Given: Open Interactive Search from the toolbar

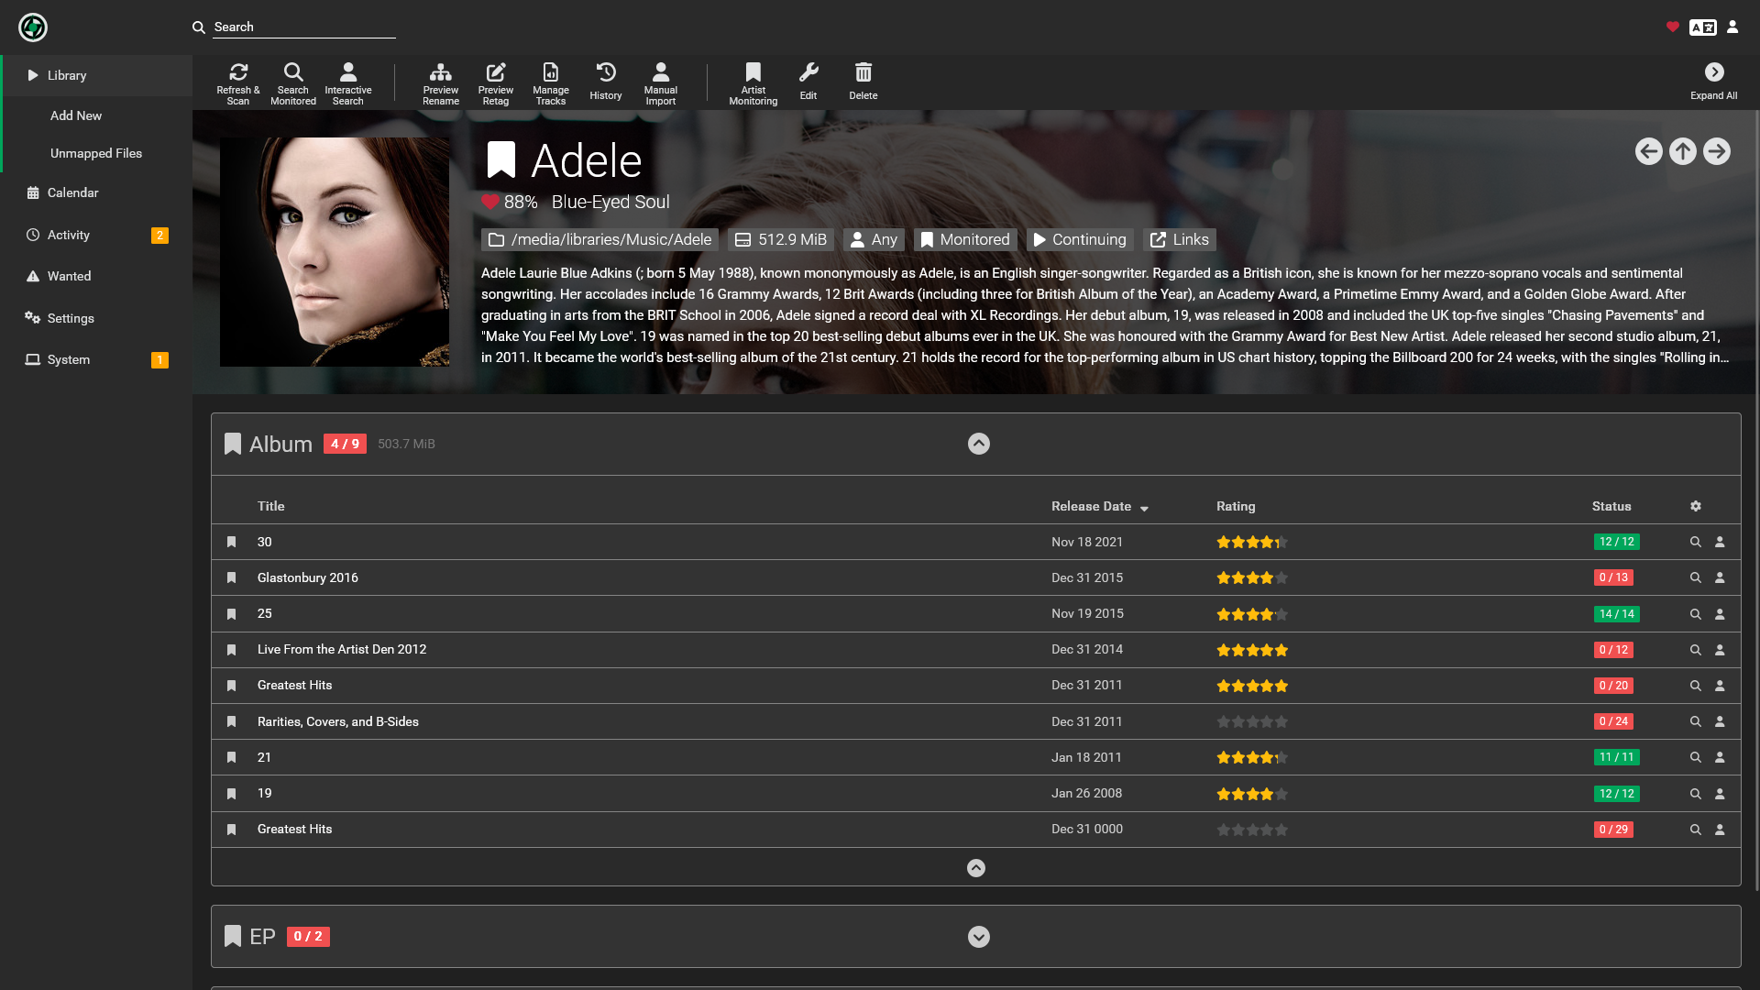Looking at the screenshot, I should click(x=348, y=82).
